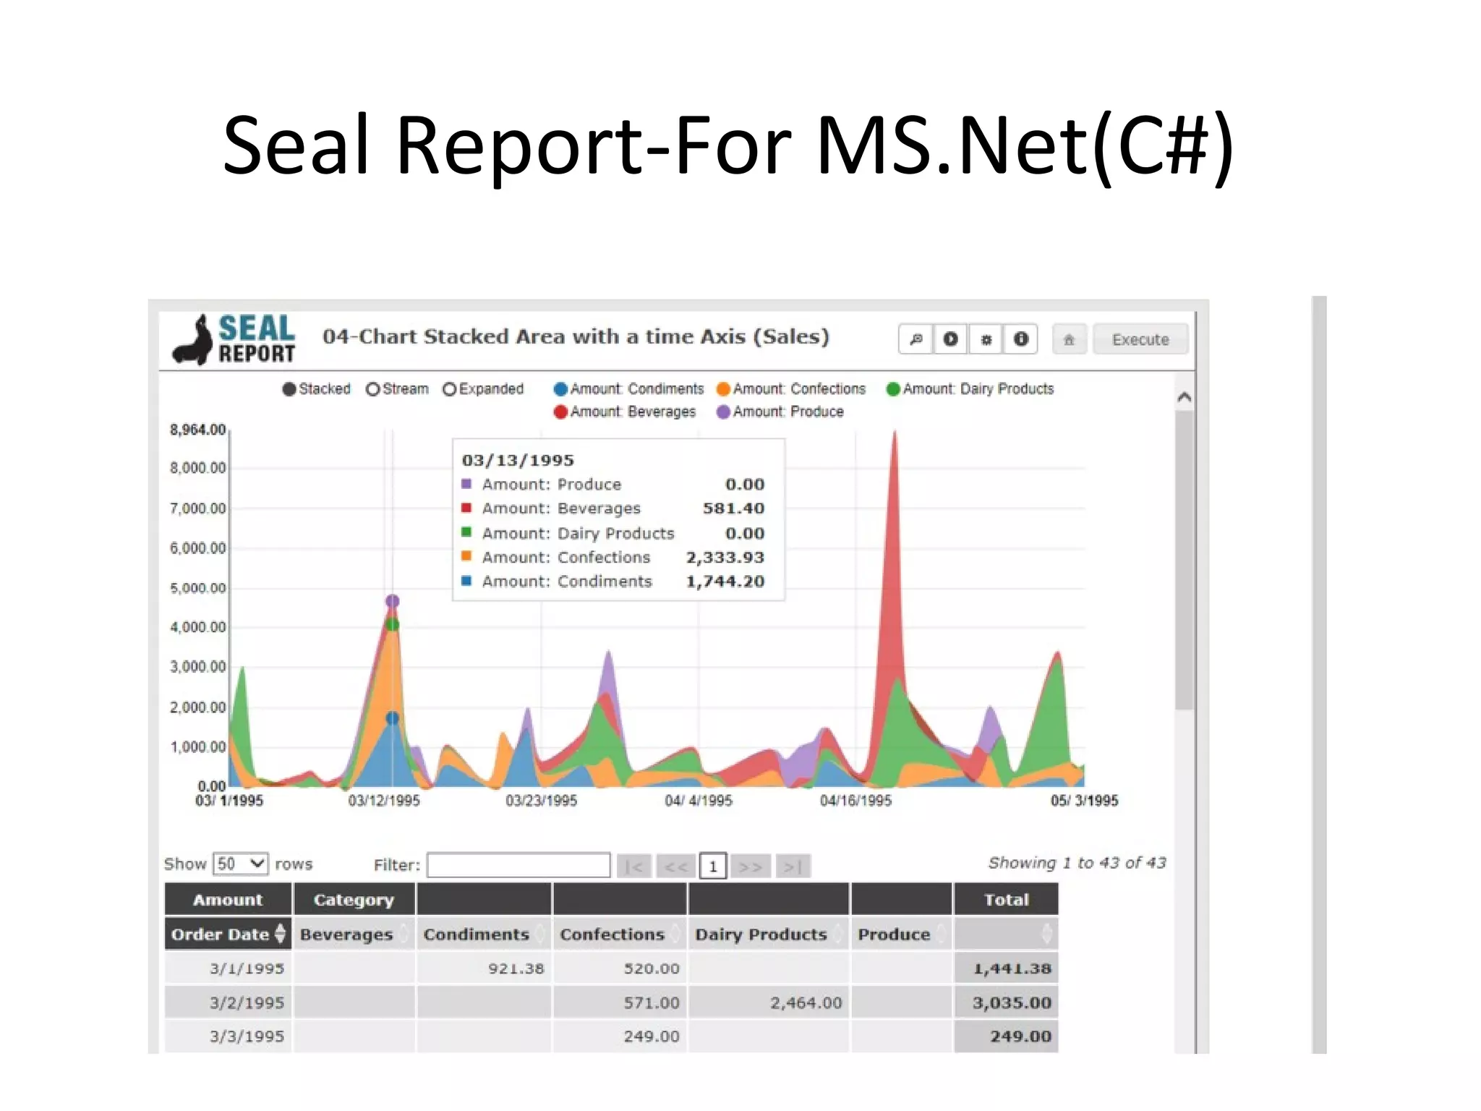1481x1111 pixels.
Task: Select the Stream chart mode
Action: pyautogui.click(x=397, y=389)
